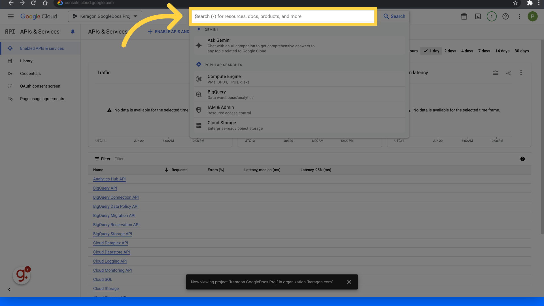Image resolution: width=544 pixels, height=306 pixels.
Task: Choose Ask Gemini suggestion
Action: 299,45
